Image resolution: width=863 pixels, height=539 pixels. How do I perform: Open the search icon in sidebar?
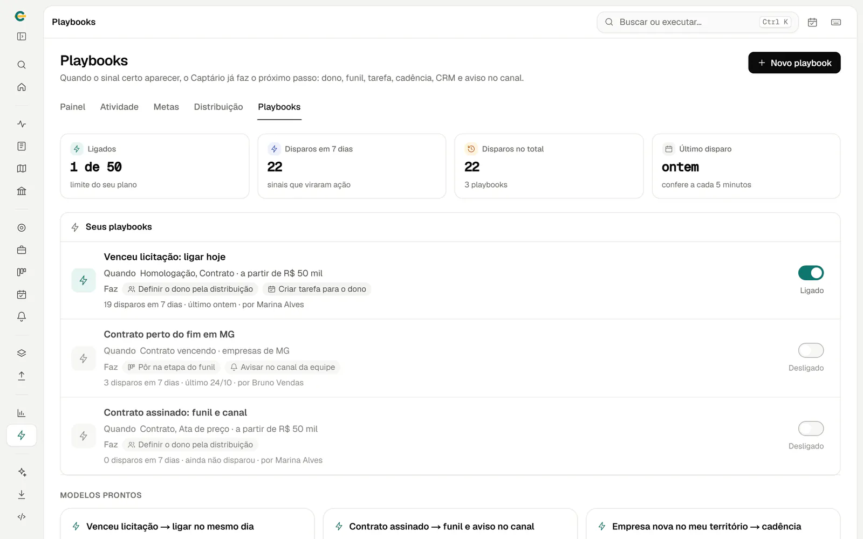tap(22, 65)
